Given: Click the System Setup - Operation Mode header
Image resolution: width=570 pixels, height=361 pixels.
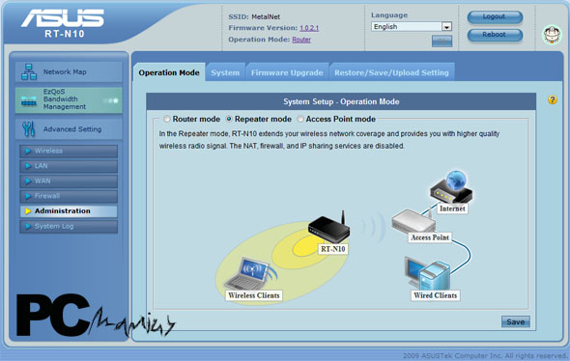Looking at the screenshot, I should pos(341,101).
